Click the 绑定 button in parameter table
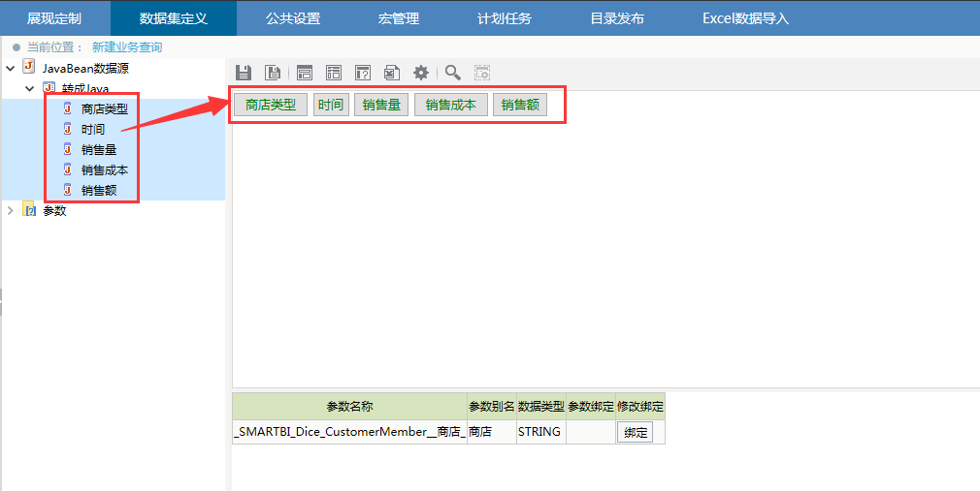The width and height of the screenshot is (980, 491). (635, 432)
